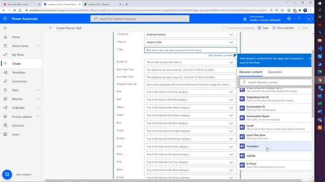Screen dimensions: 325x182
Task: Click the browser reload icon
Action: click(14, 10)
